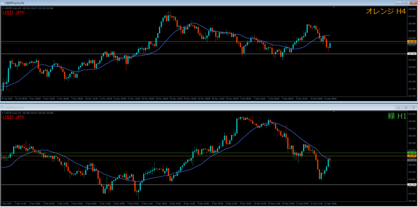Click the '156.100' price axis value on H1

(x=412, y=143)
